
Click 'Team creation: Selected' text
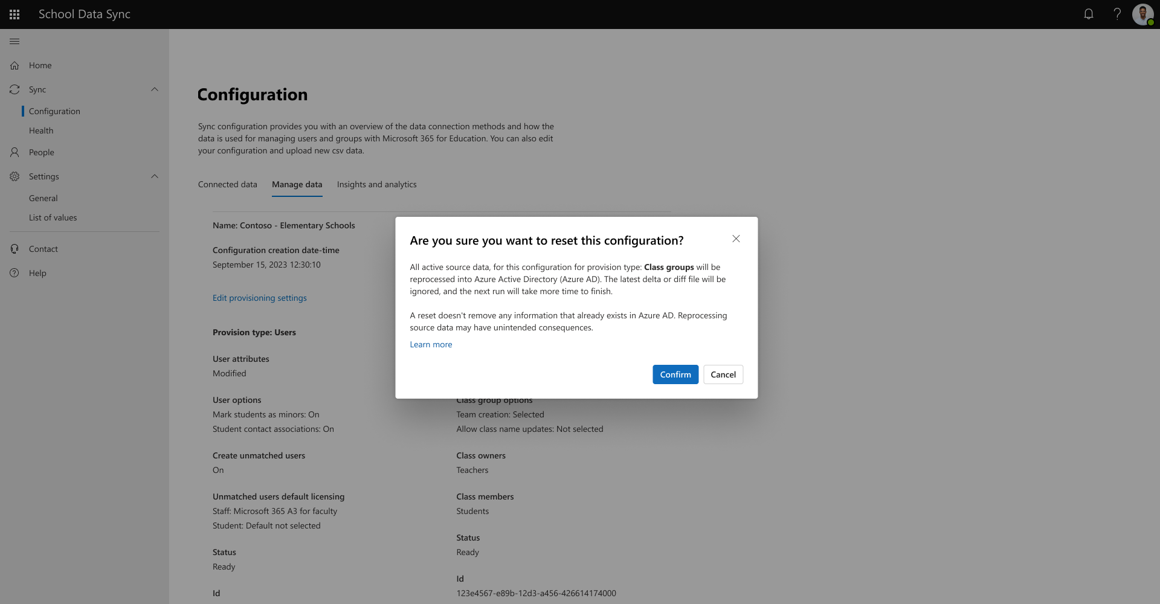click(500, 414)
